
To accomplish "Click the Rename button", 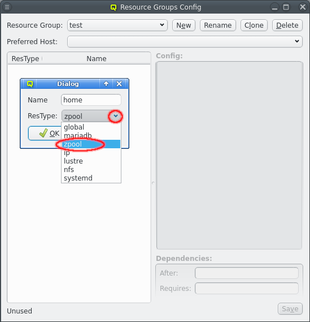I will [218, 25].
